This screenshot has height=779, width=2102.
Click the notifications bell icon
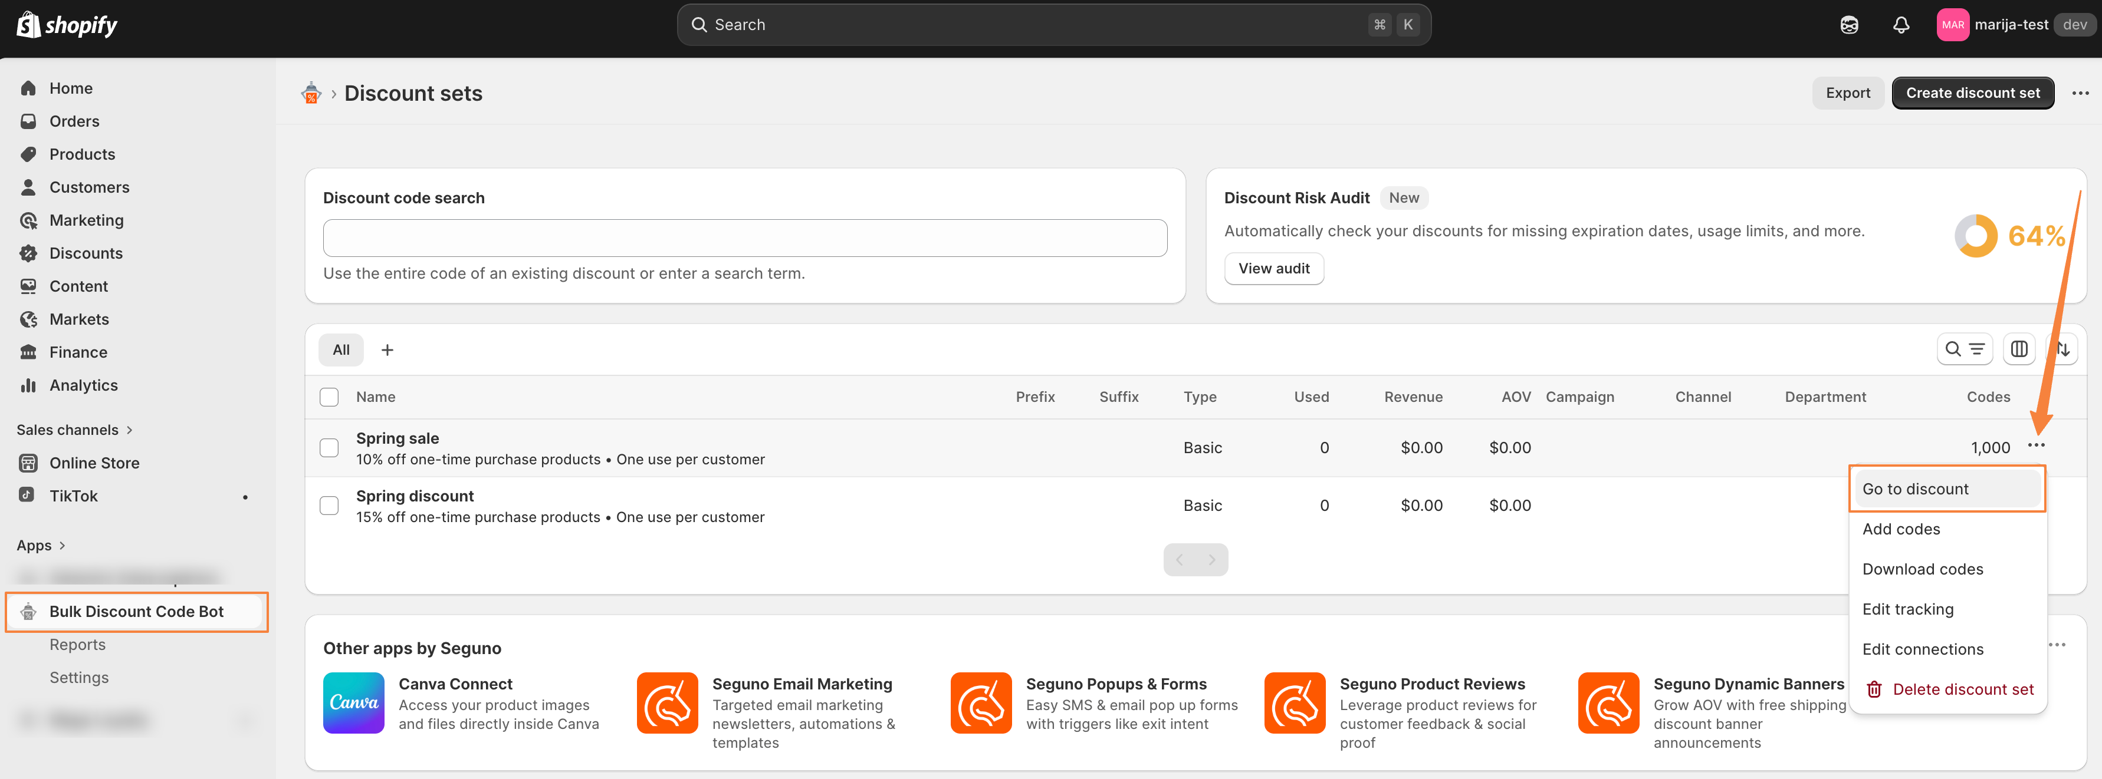click(x=1900, y=24)
